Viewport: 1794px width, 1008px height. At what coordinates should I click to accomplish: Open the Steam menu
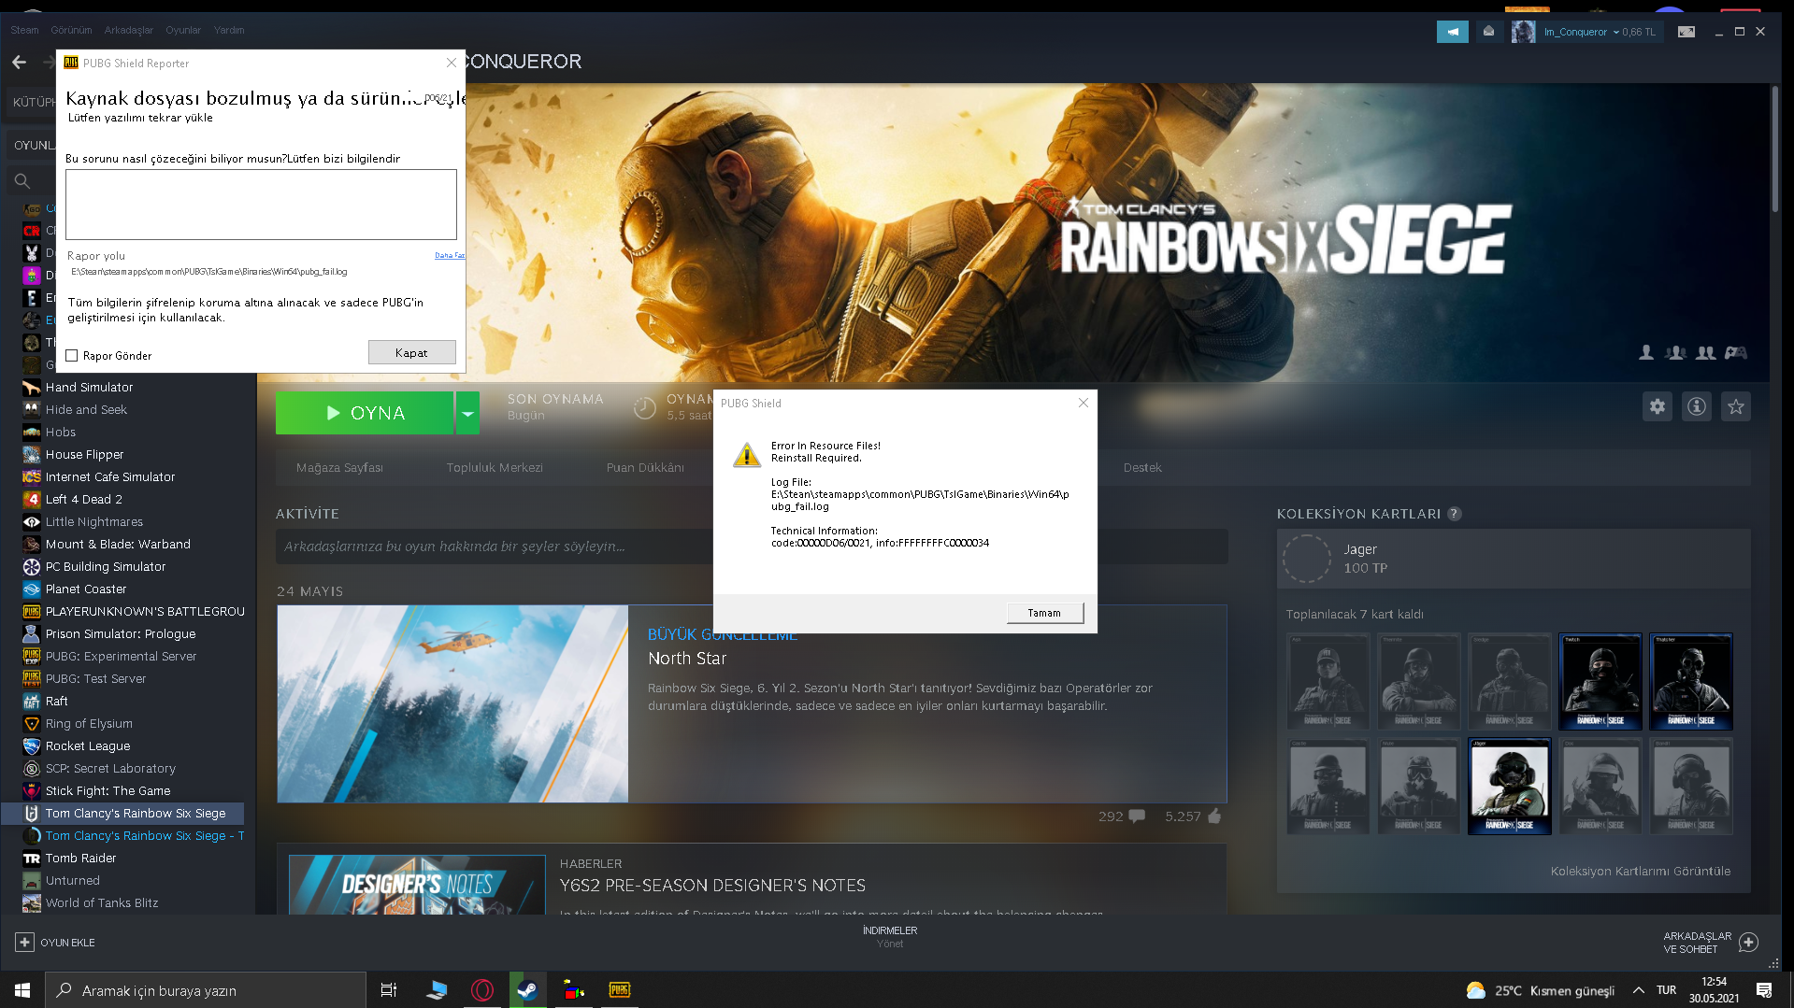(x=25, y=30)
